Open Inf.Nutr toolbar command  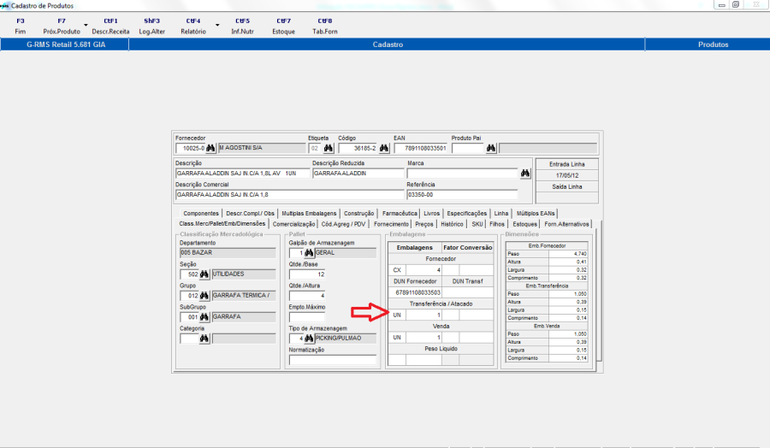point(242,26)
